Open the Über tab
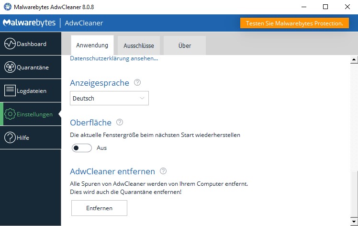The width and height of the screenshot is (358, 226). pos(185,45)
